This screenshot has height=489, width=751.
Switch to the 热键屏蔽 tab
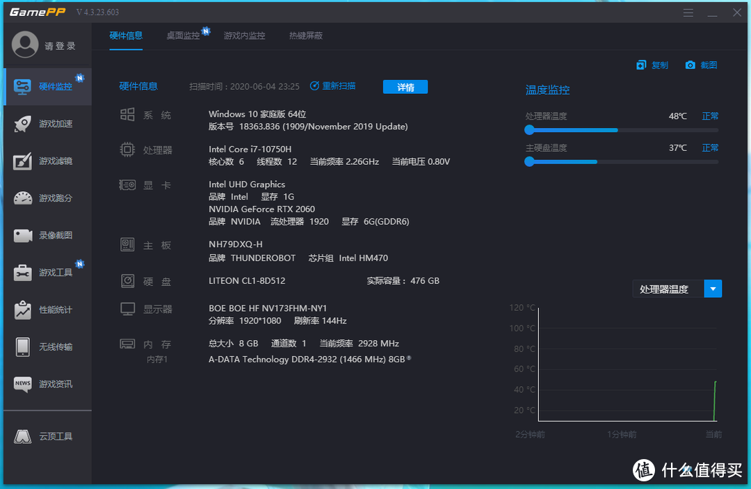click(x=305, y=35)
